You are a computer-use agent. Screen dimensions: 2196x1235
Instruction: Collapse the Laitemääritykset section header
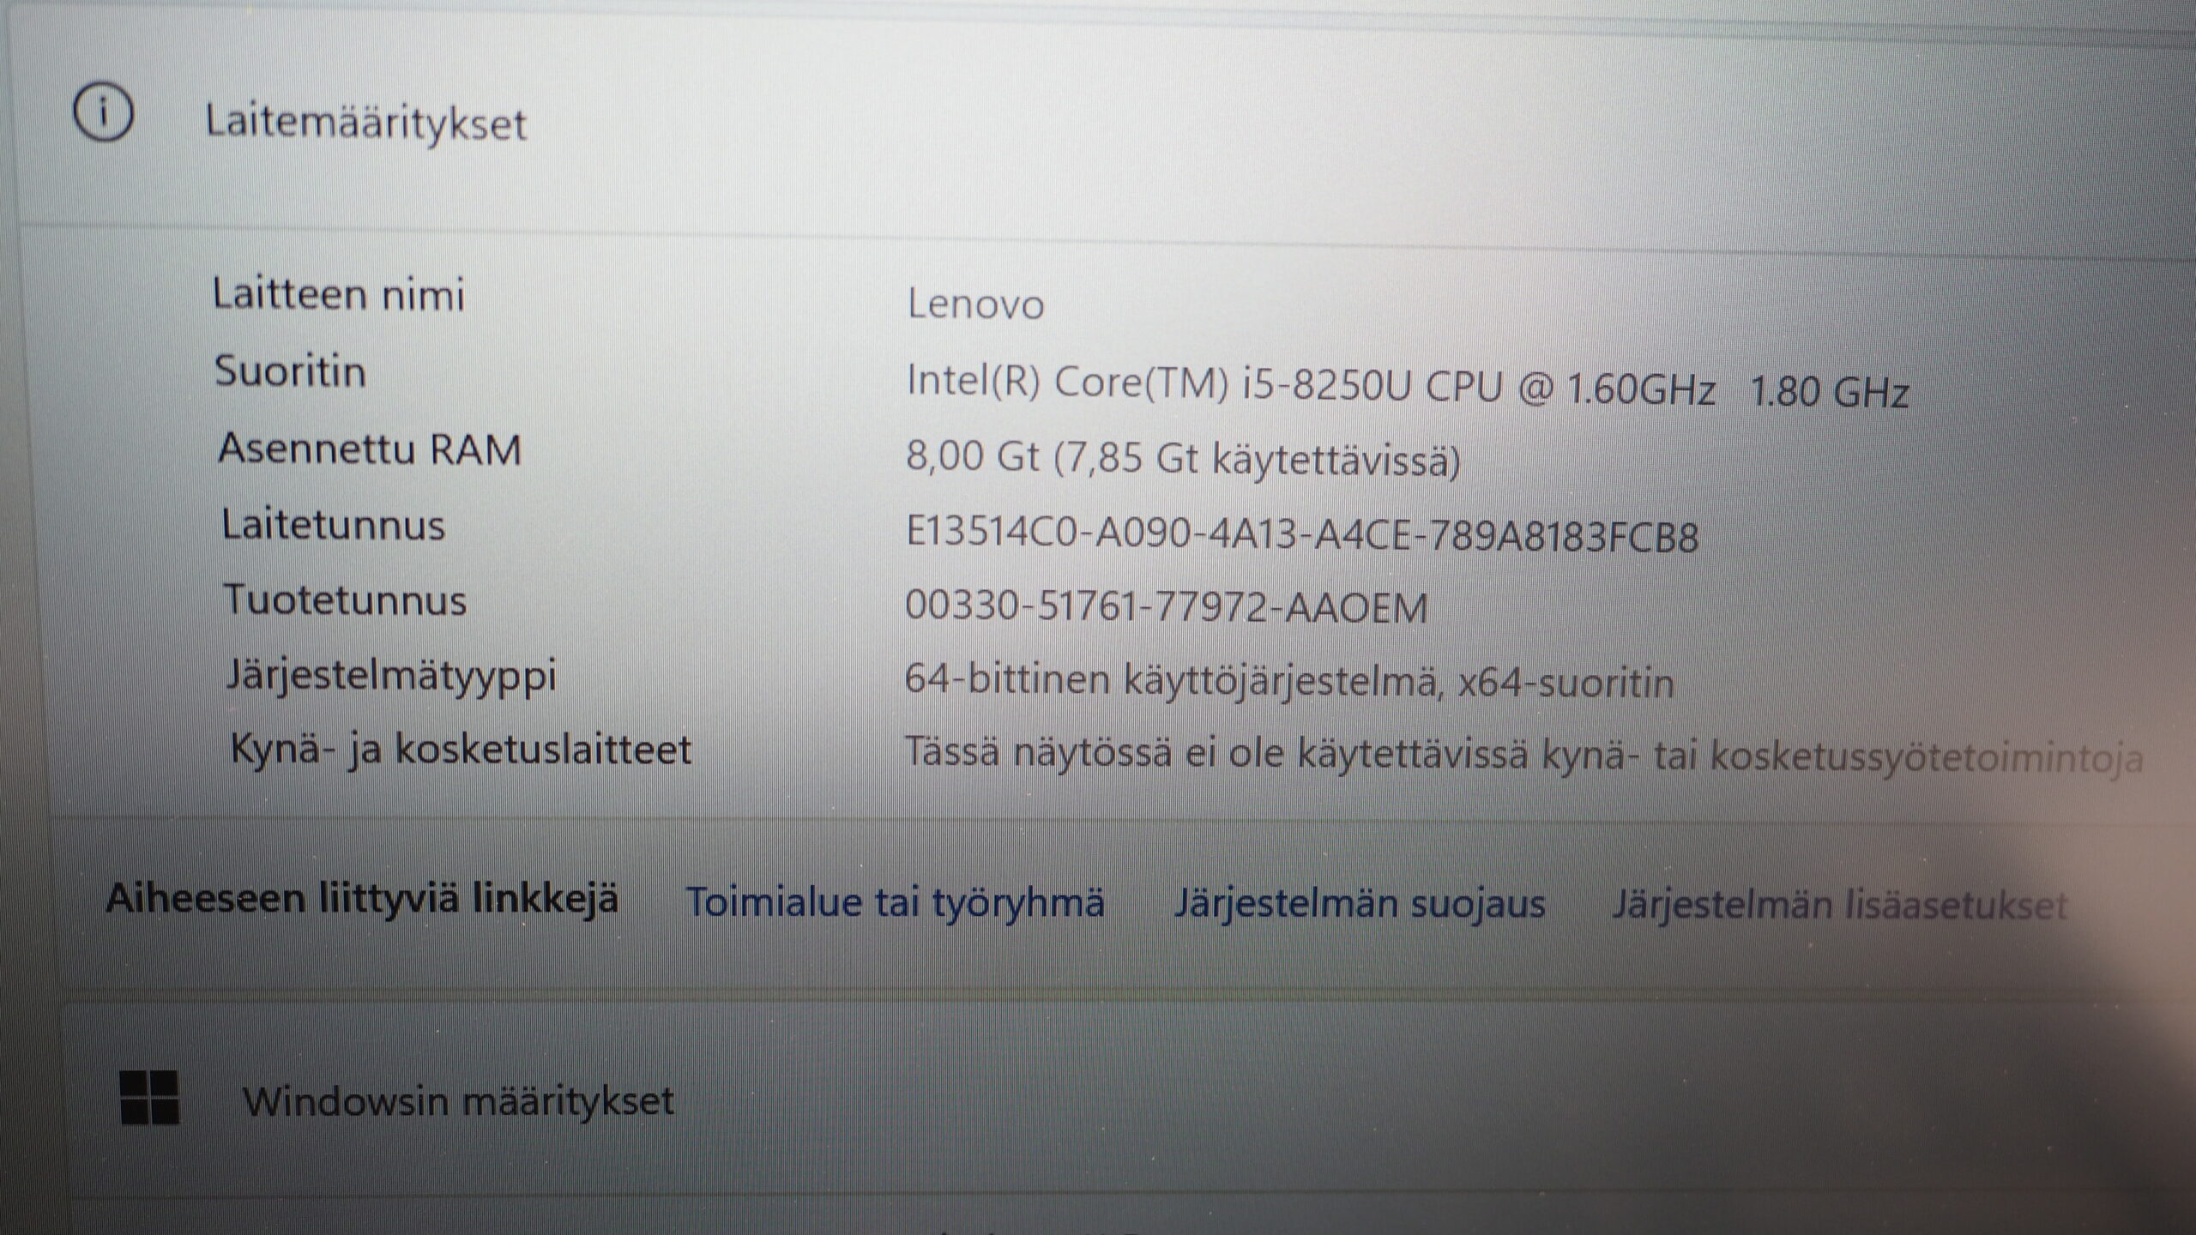(x=365, y=123)
